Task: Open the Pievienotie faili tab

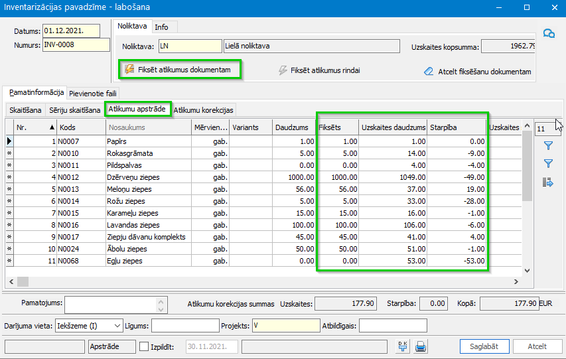Action: pos(93,93)
